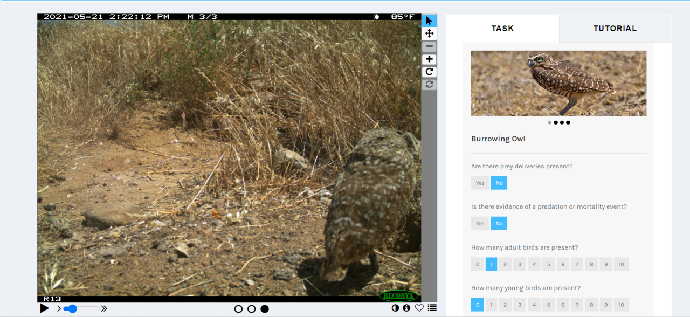Image resolution: width=690 pixels, height=317 pixels.
Task: Adjust the playback speed slider
Action: pos(81,308)
